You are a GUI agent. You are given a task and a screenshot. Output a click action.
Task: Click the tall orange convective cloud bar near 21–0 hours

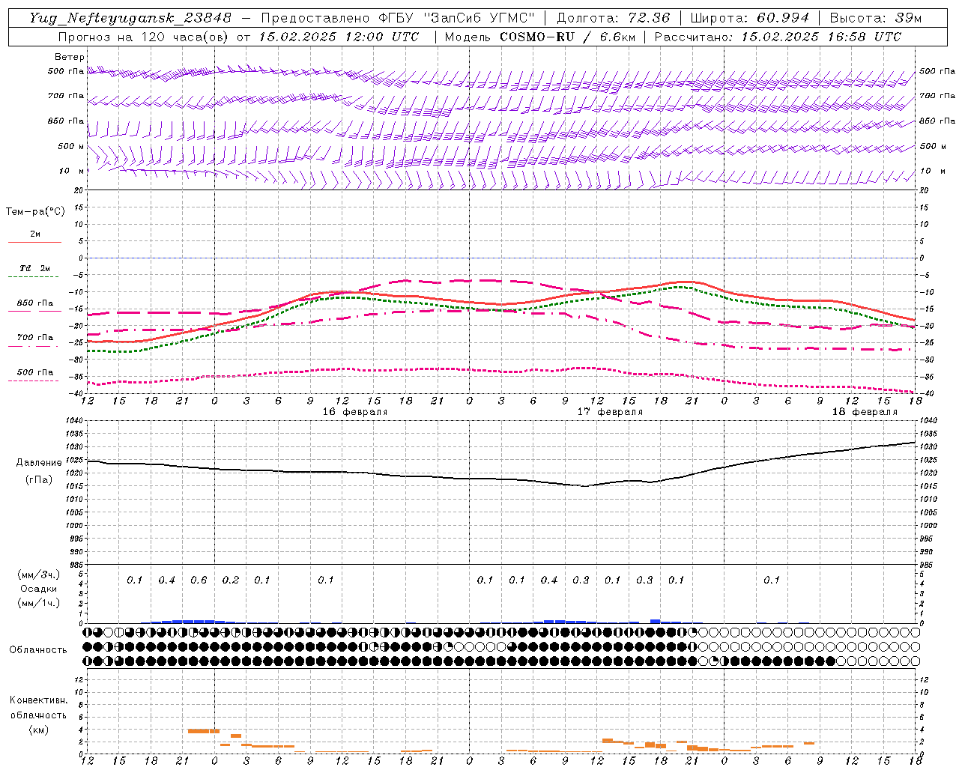(x=204, y=731)
